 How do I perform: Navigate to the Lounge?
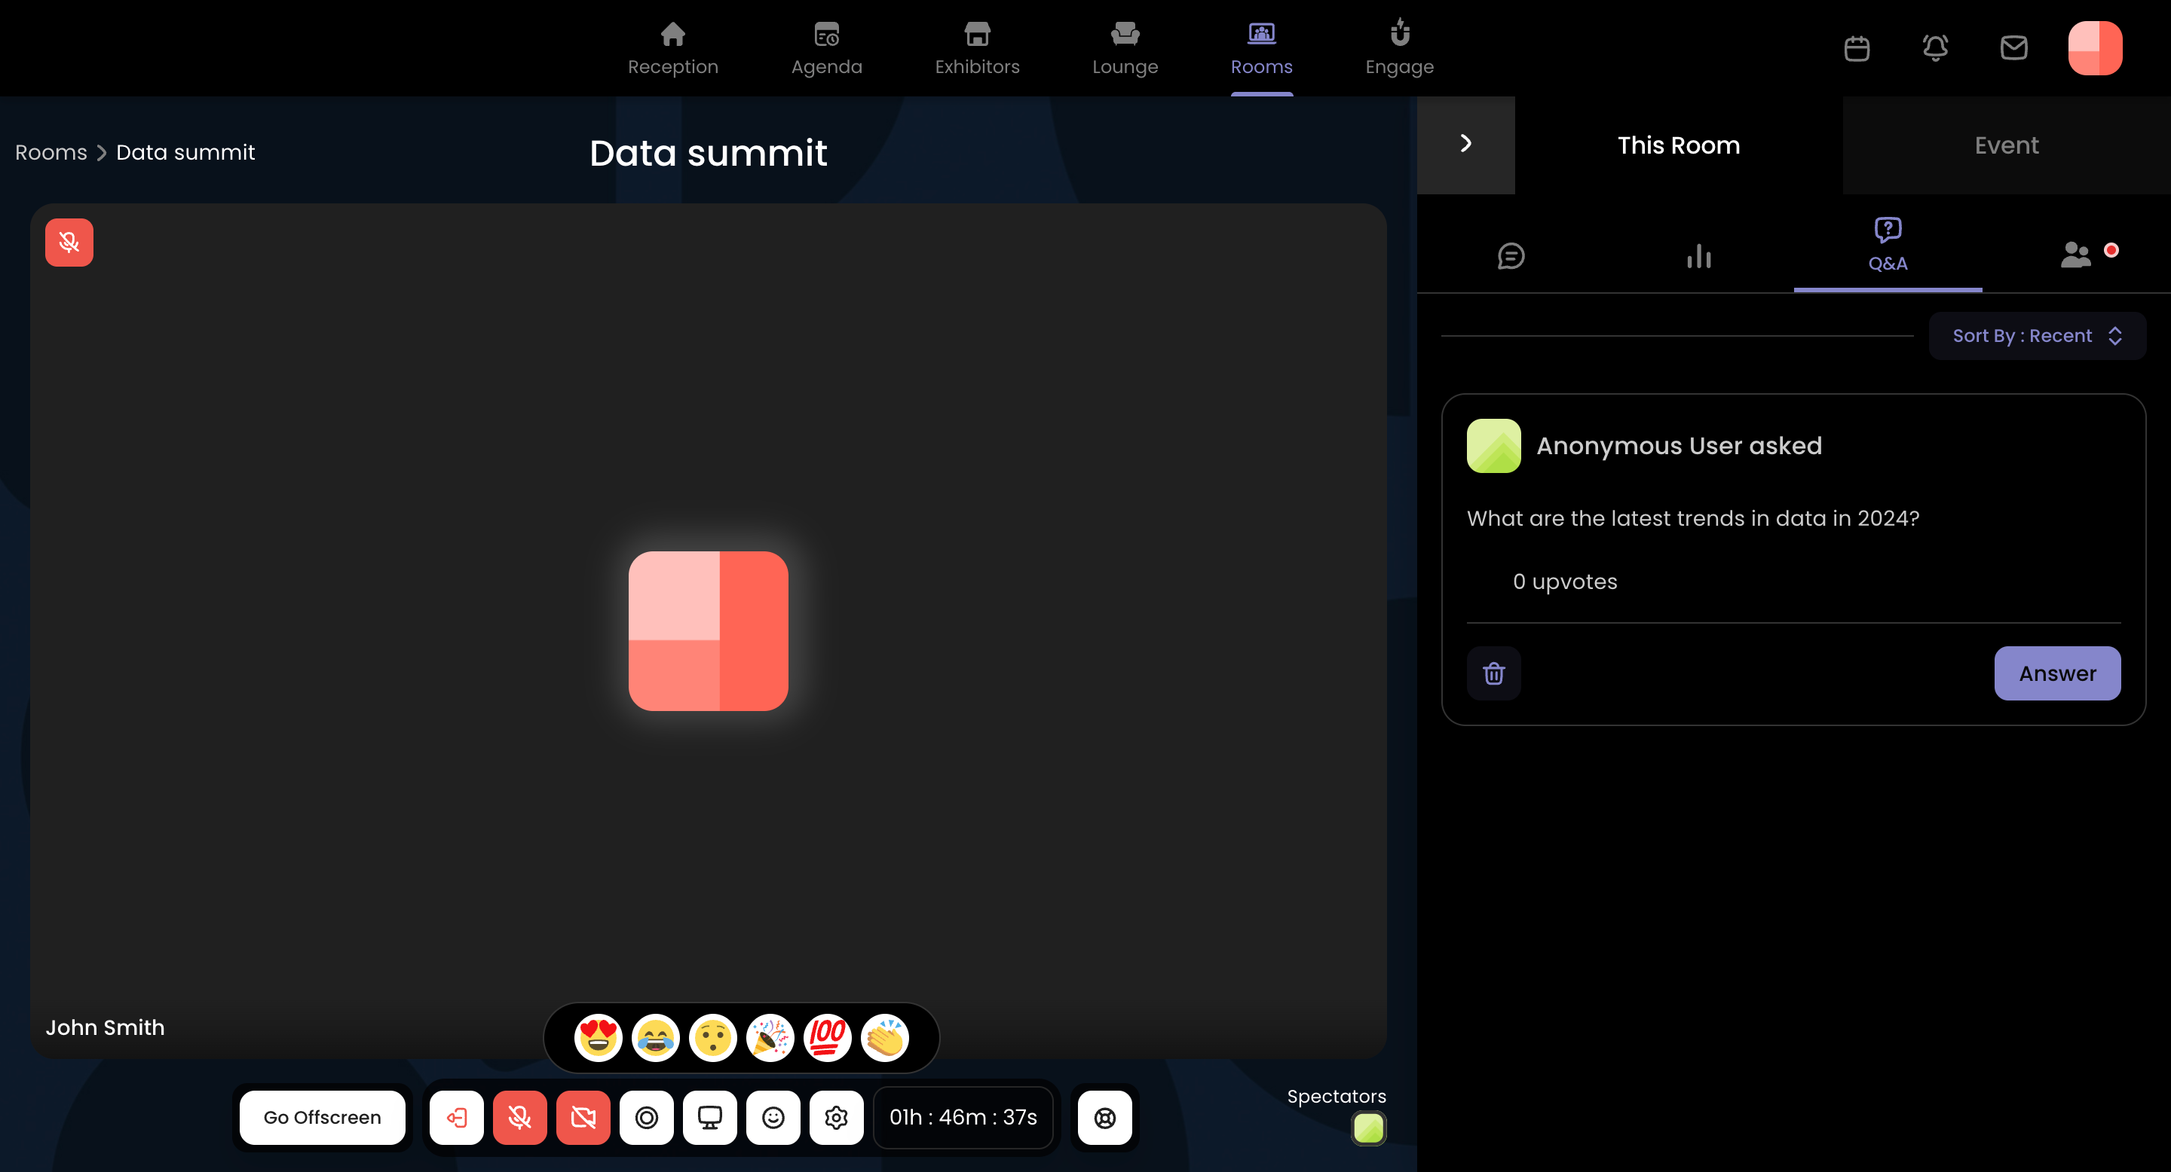pyautogui.click(x=1125, y=48)
